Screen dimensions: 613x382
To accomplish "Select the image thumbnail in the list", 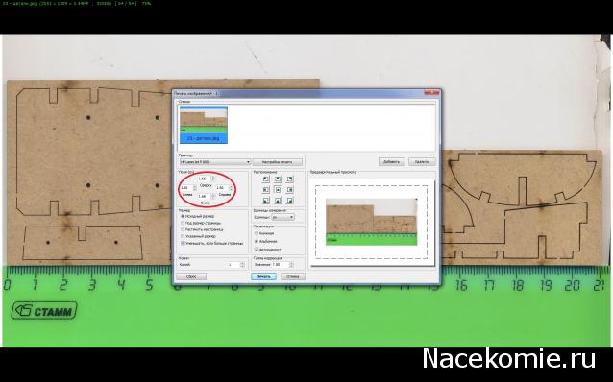I will pyautogui.click(x=204, y=125).
